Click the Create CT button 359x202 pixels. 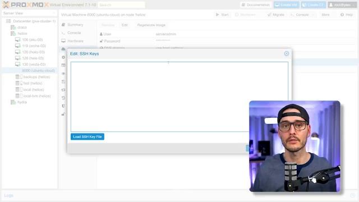[313, 5]
